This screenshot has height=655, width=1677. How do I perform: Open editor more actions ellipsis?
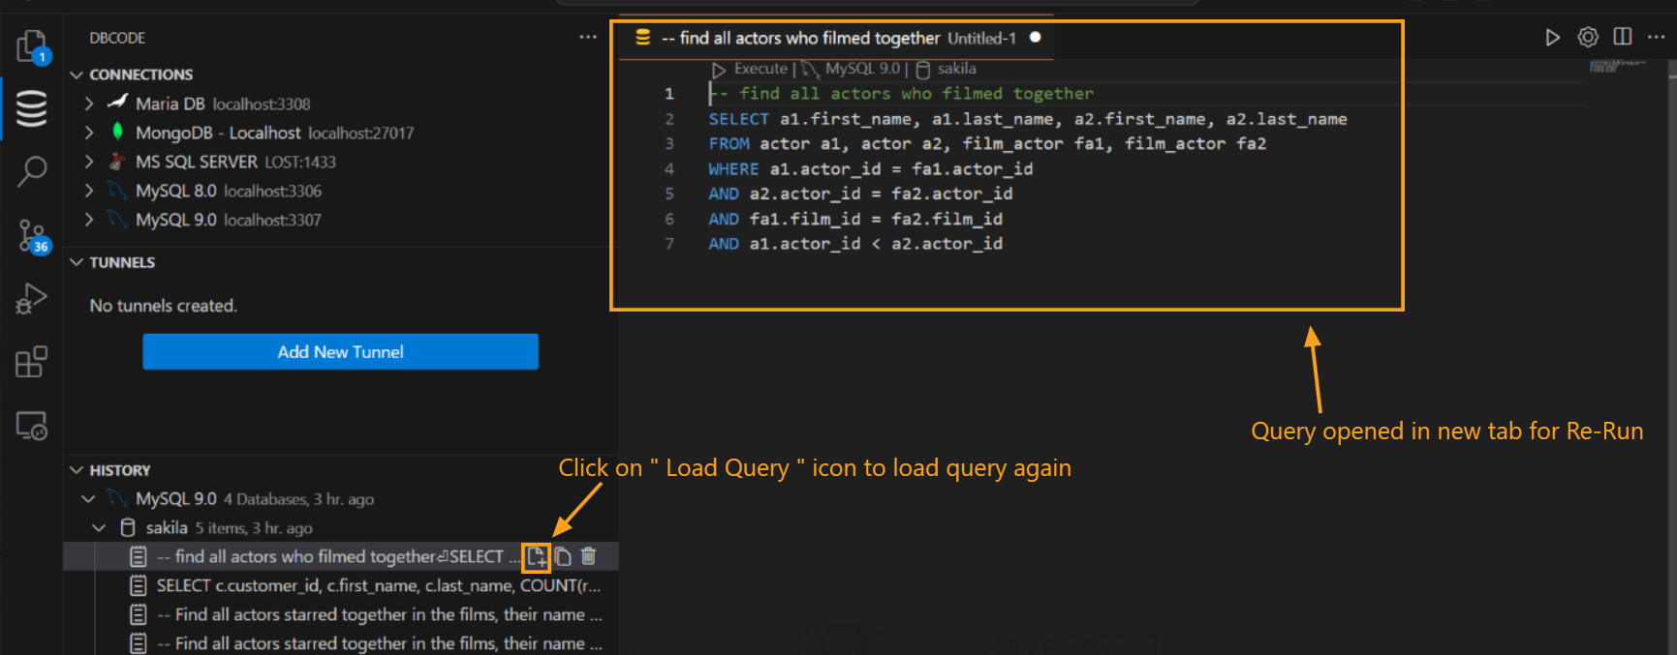tap(1656, 37)
